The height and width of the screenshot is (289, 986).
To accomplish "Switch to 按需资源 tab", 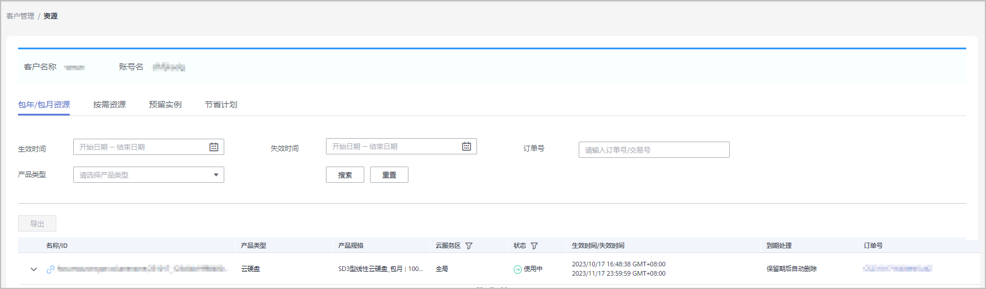I will tap(109, 104).
